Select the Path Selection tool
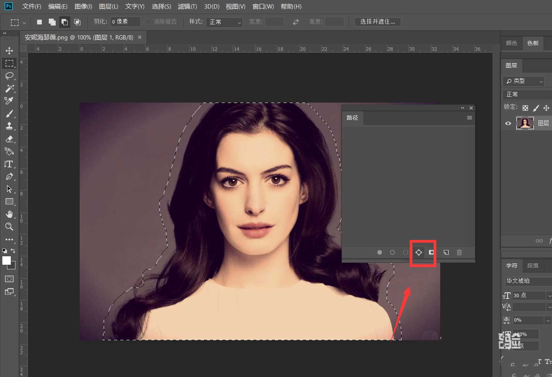Viewport: 552px width, 377px height. [x=9, y=189]
